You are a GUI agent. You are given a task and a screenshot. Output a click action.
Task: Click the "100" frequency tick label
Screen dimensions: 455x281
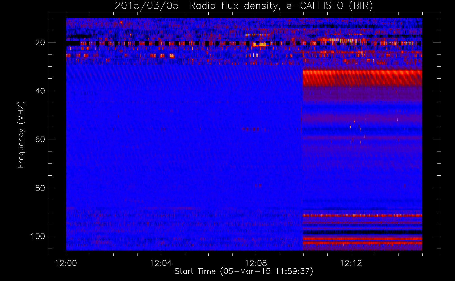pos(38,236)
